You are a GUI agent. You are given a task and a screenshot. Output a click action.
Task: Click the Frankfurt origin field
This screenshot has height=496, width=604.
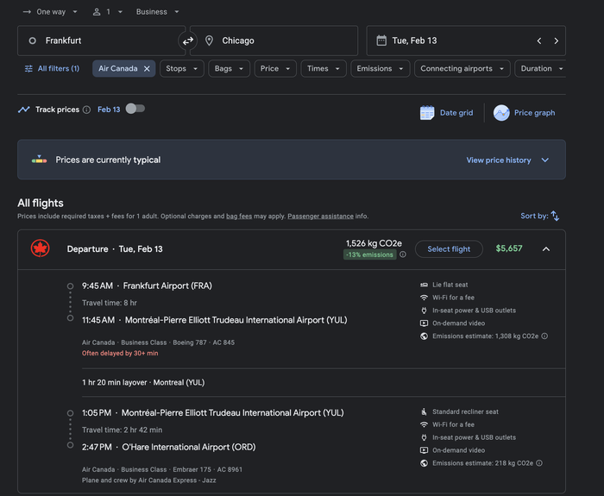[101, 41]
